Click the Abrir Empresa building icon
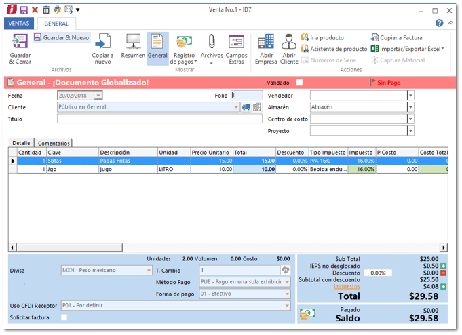This screenshot has width=462, height=335. 266,42
